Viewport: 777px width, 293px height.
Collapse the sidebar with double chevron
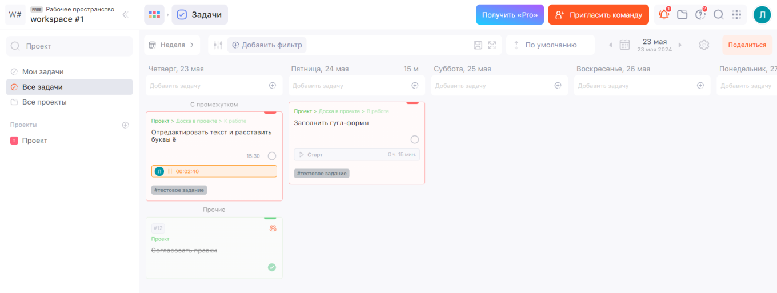coord(125,15)
